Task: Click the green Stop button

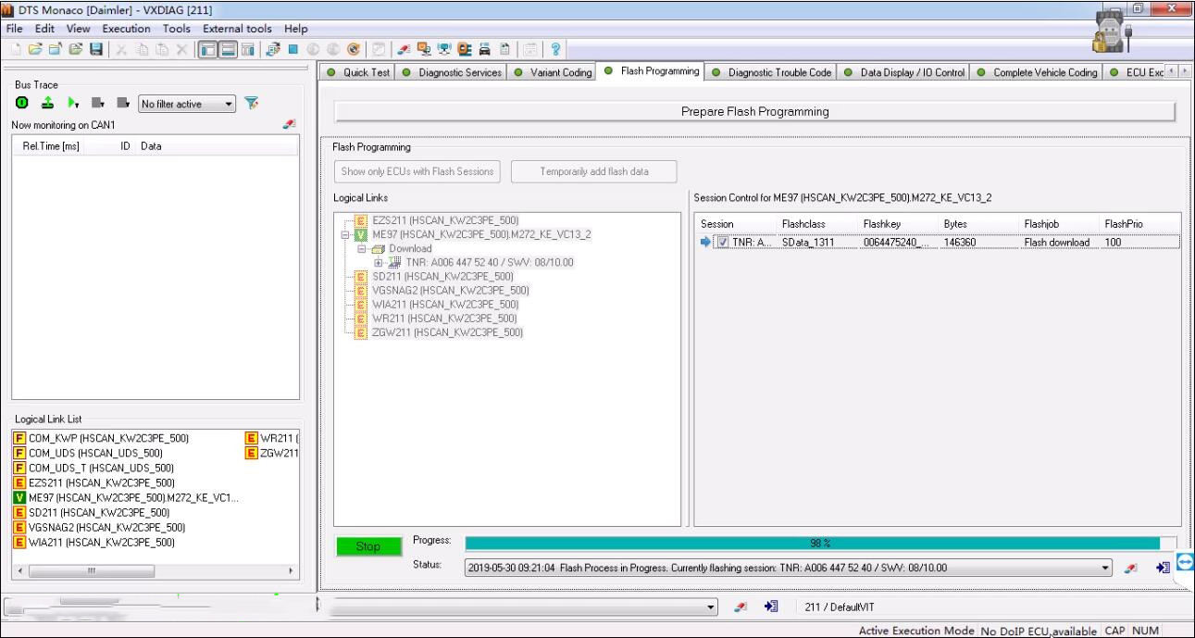Action: click(367, 546)
